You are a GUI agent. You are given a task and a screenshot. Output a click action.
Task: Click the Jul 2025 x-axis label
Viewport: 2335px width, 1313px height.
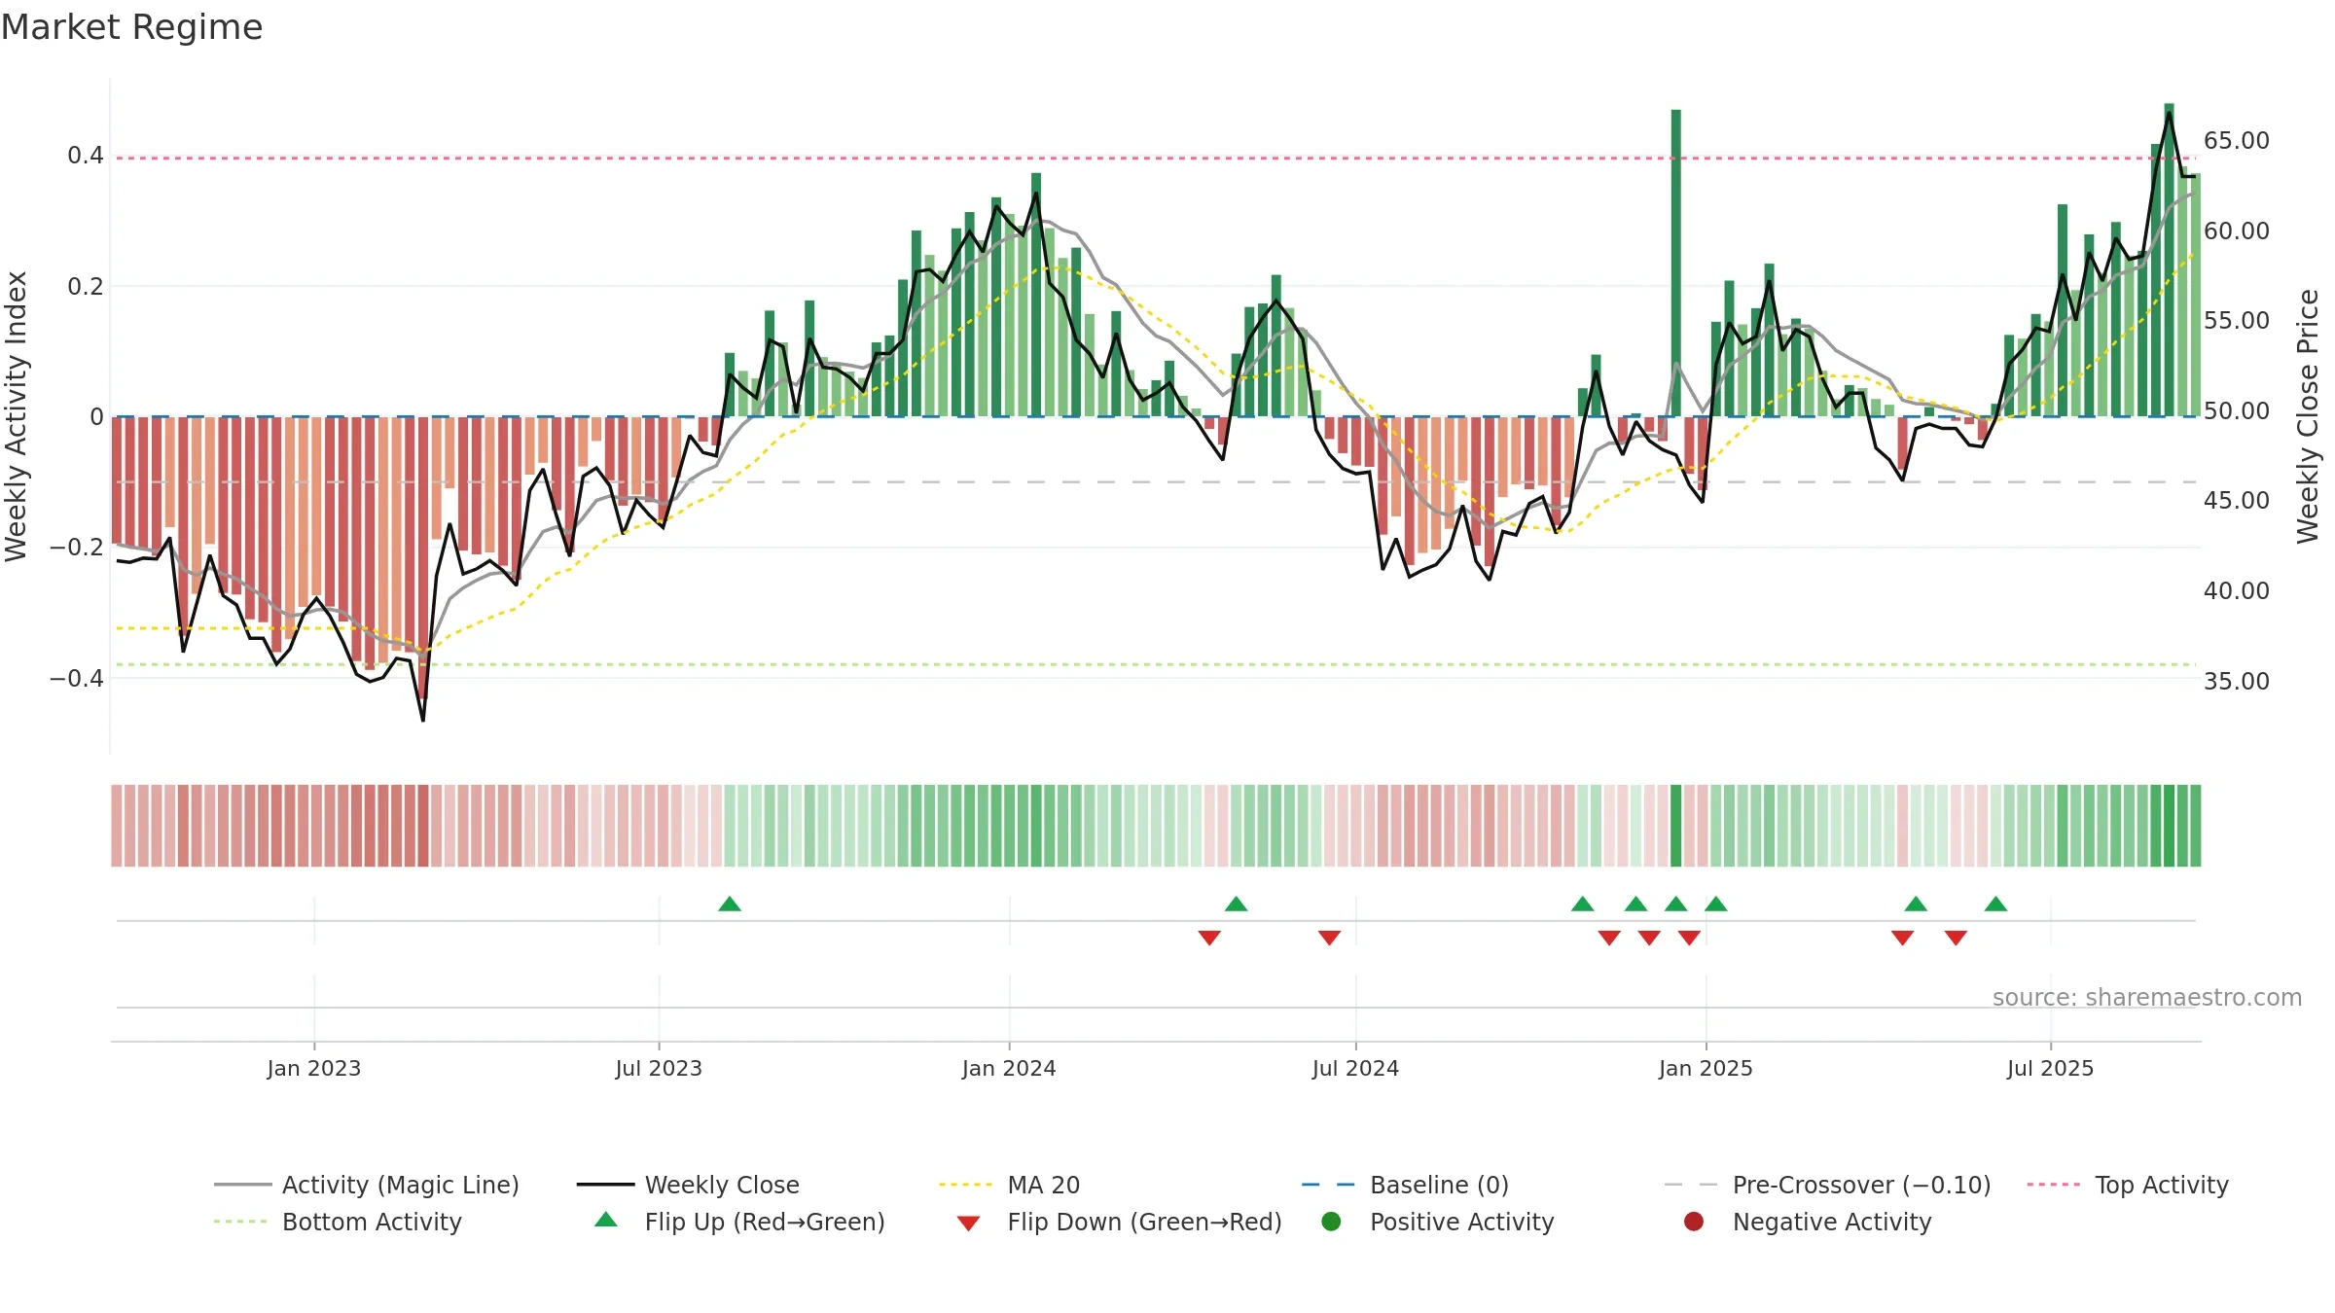point(2050,1068)
